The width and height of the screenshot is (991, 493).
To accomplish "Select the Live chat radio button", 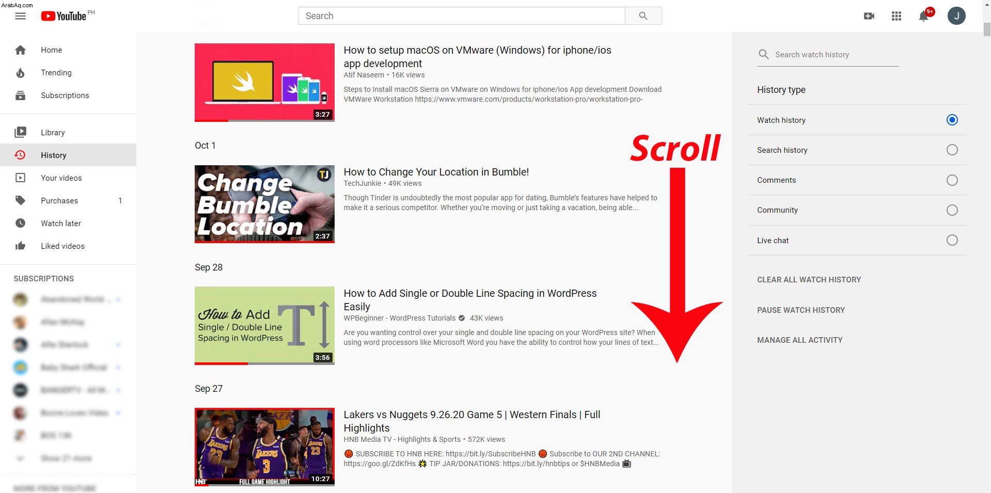I will pyautogui.click(x=952, y=240).
